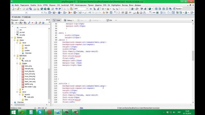Select team_view.png in project tree

(x=30, y=81)
